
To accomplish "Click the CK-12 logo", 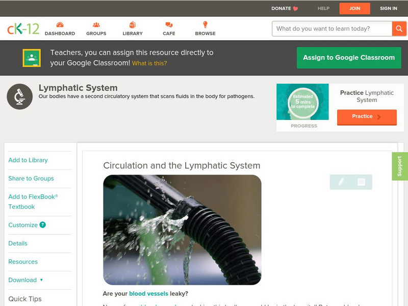I will [x=23, y=29].
